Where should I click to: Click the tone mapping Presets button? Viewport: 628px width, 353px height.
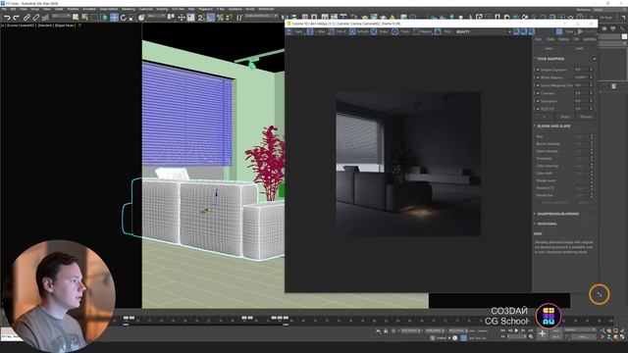tap(586, 117)
